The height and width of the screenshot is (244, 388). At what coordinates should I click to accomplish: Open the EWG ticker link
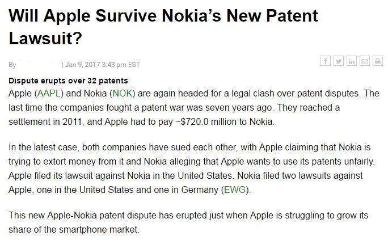click(235, 190)
